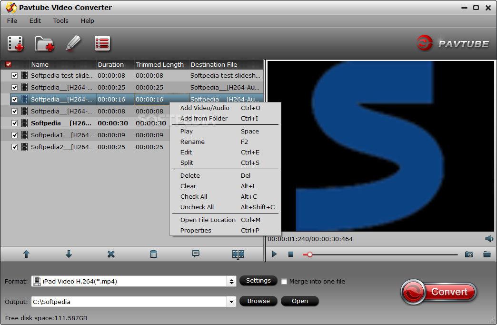Image resolution: width=497 pixels, height=325 pixels.
Task: Choose Delete from the context menu
Action: click(x=225, y=175)
